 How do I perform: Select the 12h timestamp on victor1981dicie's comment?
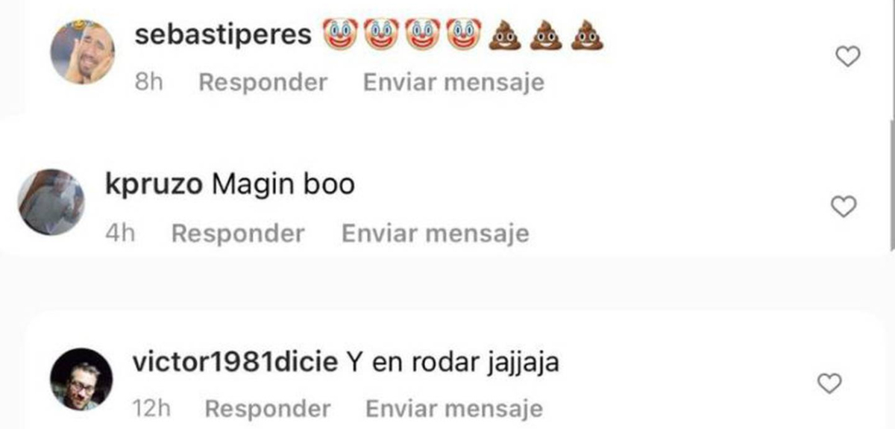[x=151, y=409]
